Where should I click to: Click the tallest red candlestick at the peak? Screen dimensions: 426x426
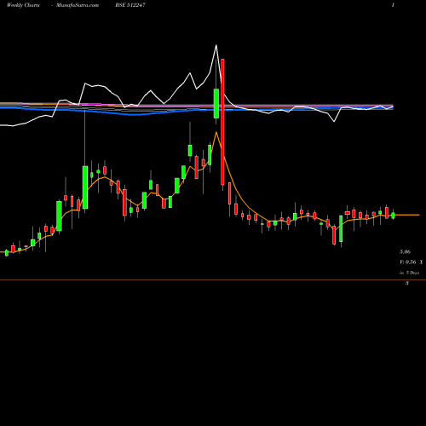tap(223, 122)
